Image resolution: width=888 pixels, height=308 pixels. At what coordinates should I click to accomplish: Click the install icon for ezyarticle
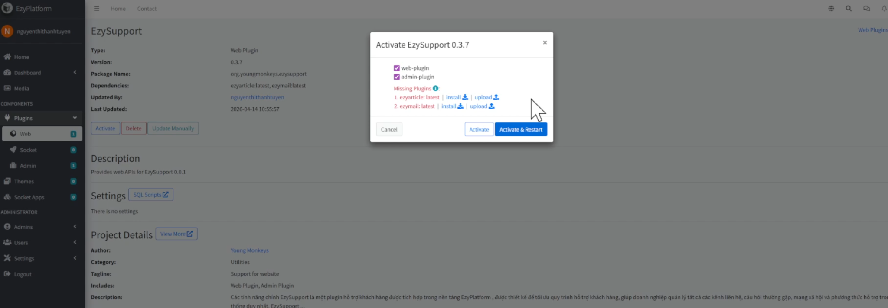point(465,97)
